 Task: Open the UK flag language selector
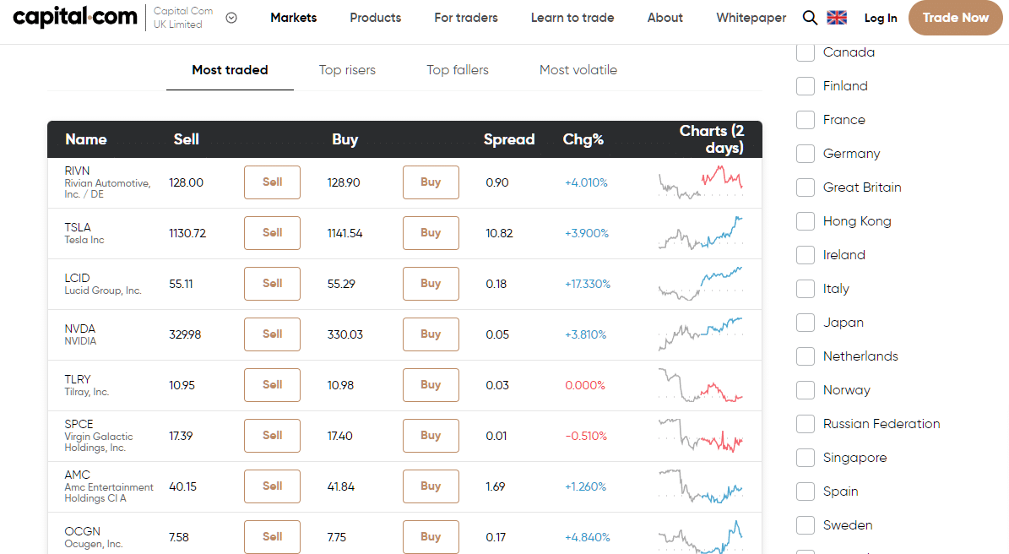837,18
